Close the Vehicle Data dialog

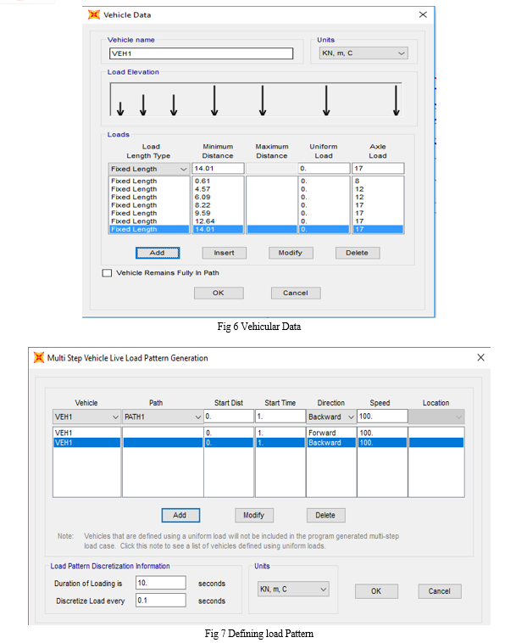[x=423, y=14]
